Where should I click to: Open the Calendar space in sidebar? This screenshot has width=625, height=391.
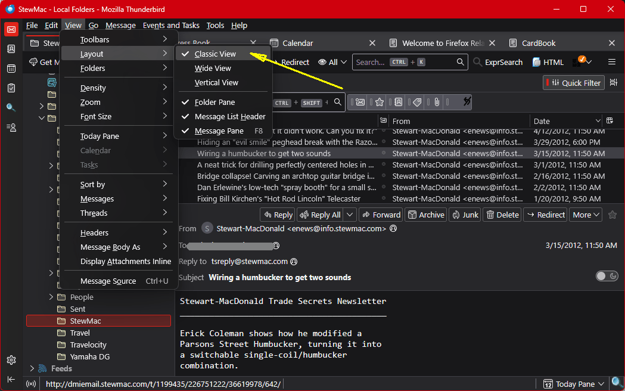point(11,69)
